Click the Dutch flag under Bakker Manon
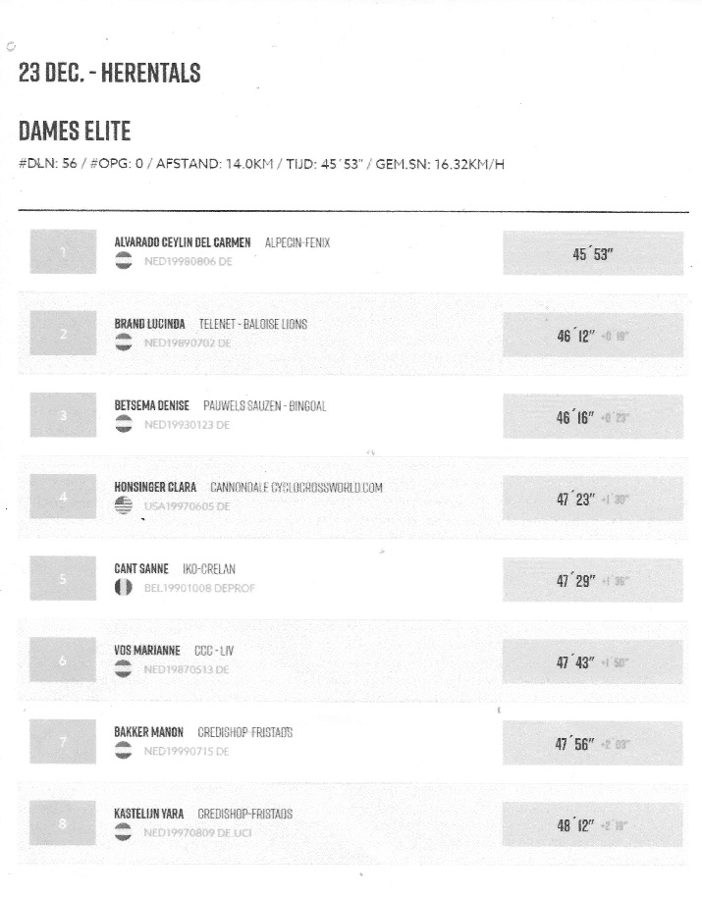Image resolution: width=702 pixels, height=898 pixels. point(125,751)
